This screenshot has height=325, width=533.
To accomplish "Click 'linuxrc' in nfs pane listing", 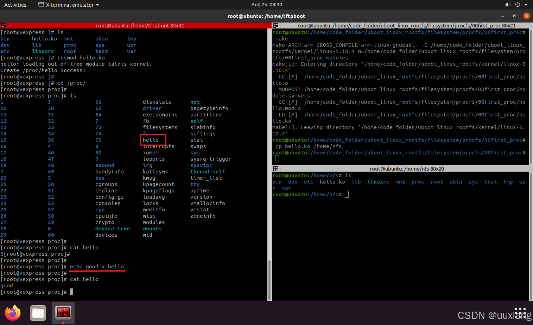I will click(x=378, y=181).
